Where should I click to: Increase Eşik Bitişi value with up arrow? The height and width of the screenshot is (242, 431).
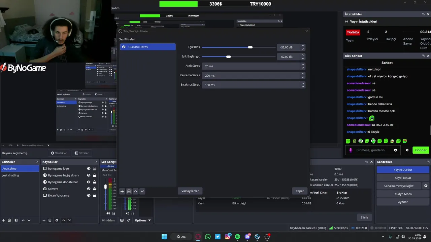[303, 46]
